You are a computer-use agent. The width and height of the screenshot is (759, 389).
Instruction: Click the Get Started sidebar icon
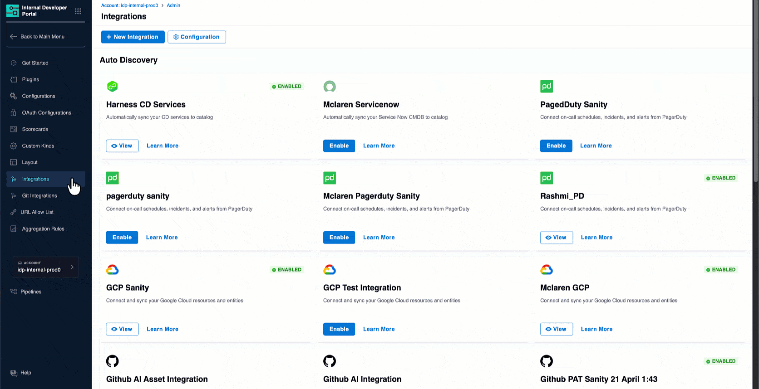14,63
